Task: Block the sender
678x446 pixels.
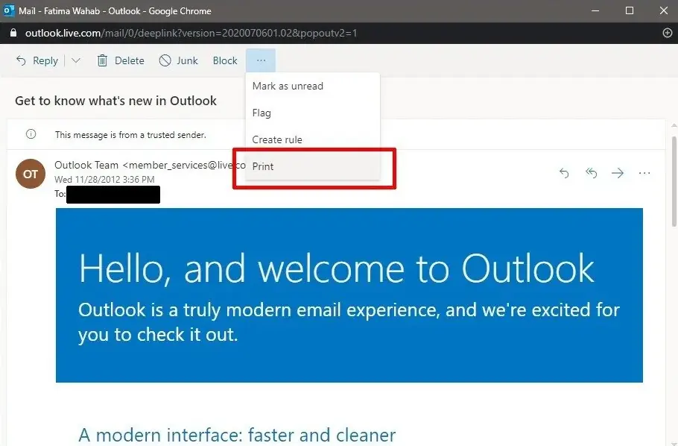Action: click(x=225, y=60)
